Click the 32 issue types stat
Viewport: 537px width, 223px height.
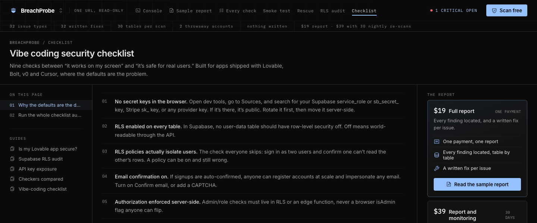tap(28, 26)
